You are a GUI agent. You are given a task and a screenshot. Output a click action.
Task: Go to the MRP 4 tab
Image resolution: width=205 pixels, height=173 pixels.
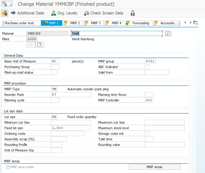(x=114, y=23)
